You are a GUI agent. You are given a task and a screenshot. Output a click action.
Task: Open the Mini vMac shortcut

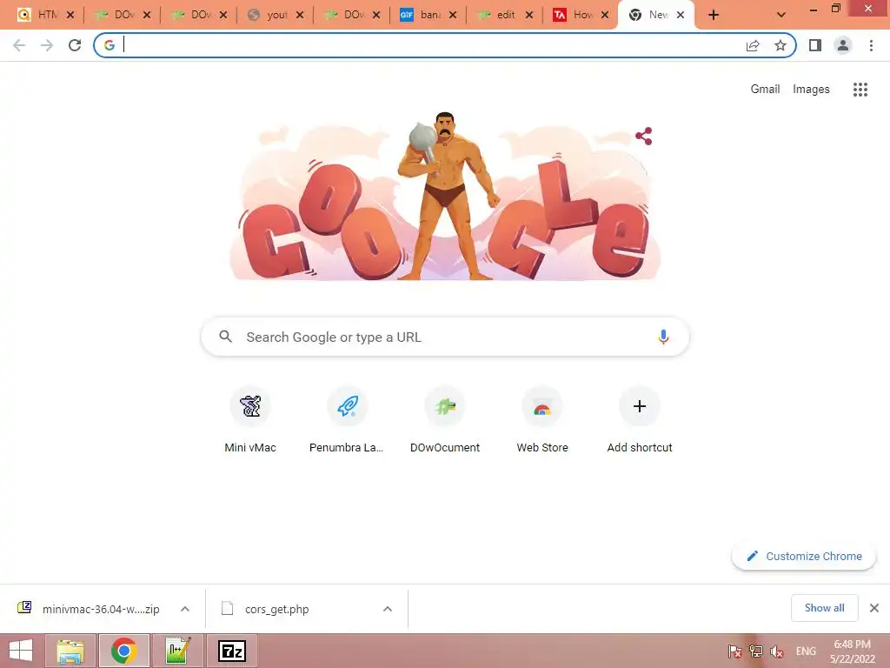(250, 420)
